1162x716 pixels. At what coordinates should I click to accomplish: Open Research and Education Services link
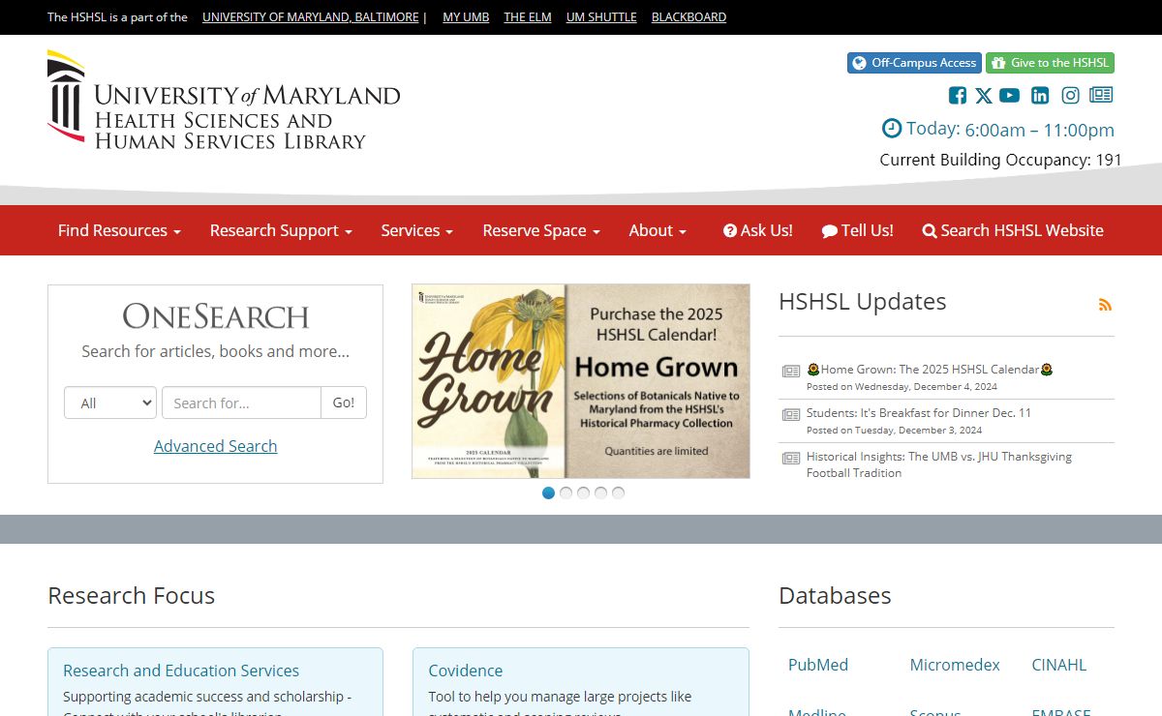coord(181,671)
